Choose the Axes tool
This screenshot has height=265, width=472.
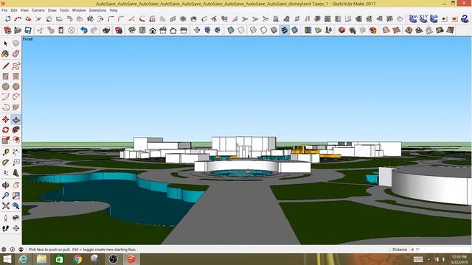pyautogui.click(x=5, y=173)
